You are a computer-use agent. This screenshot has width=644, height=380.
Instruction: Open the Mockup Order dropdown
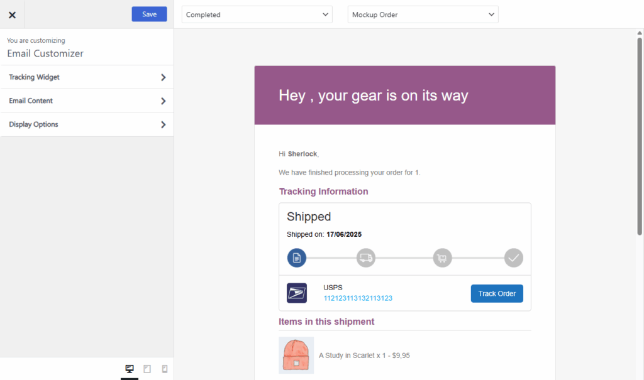coord(423,14)
